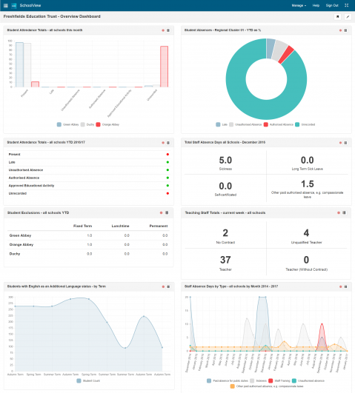This screenshot has width=355, height=393.
Task: Select the Orange Abbey row in exclusions table
Action: [x=89, y=244]
